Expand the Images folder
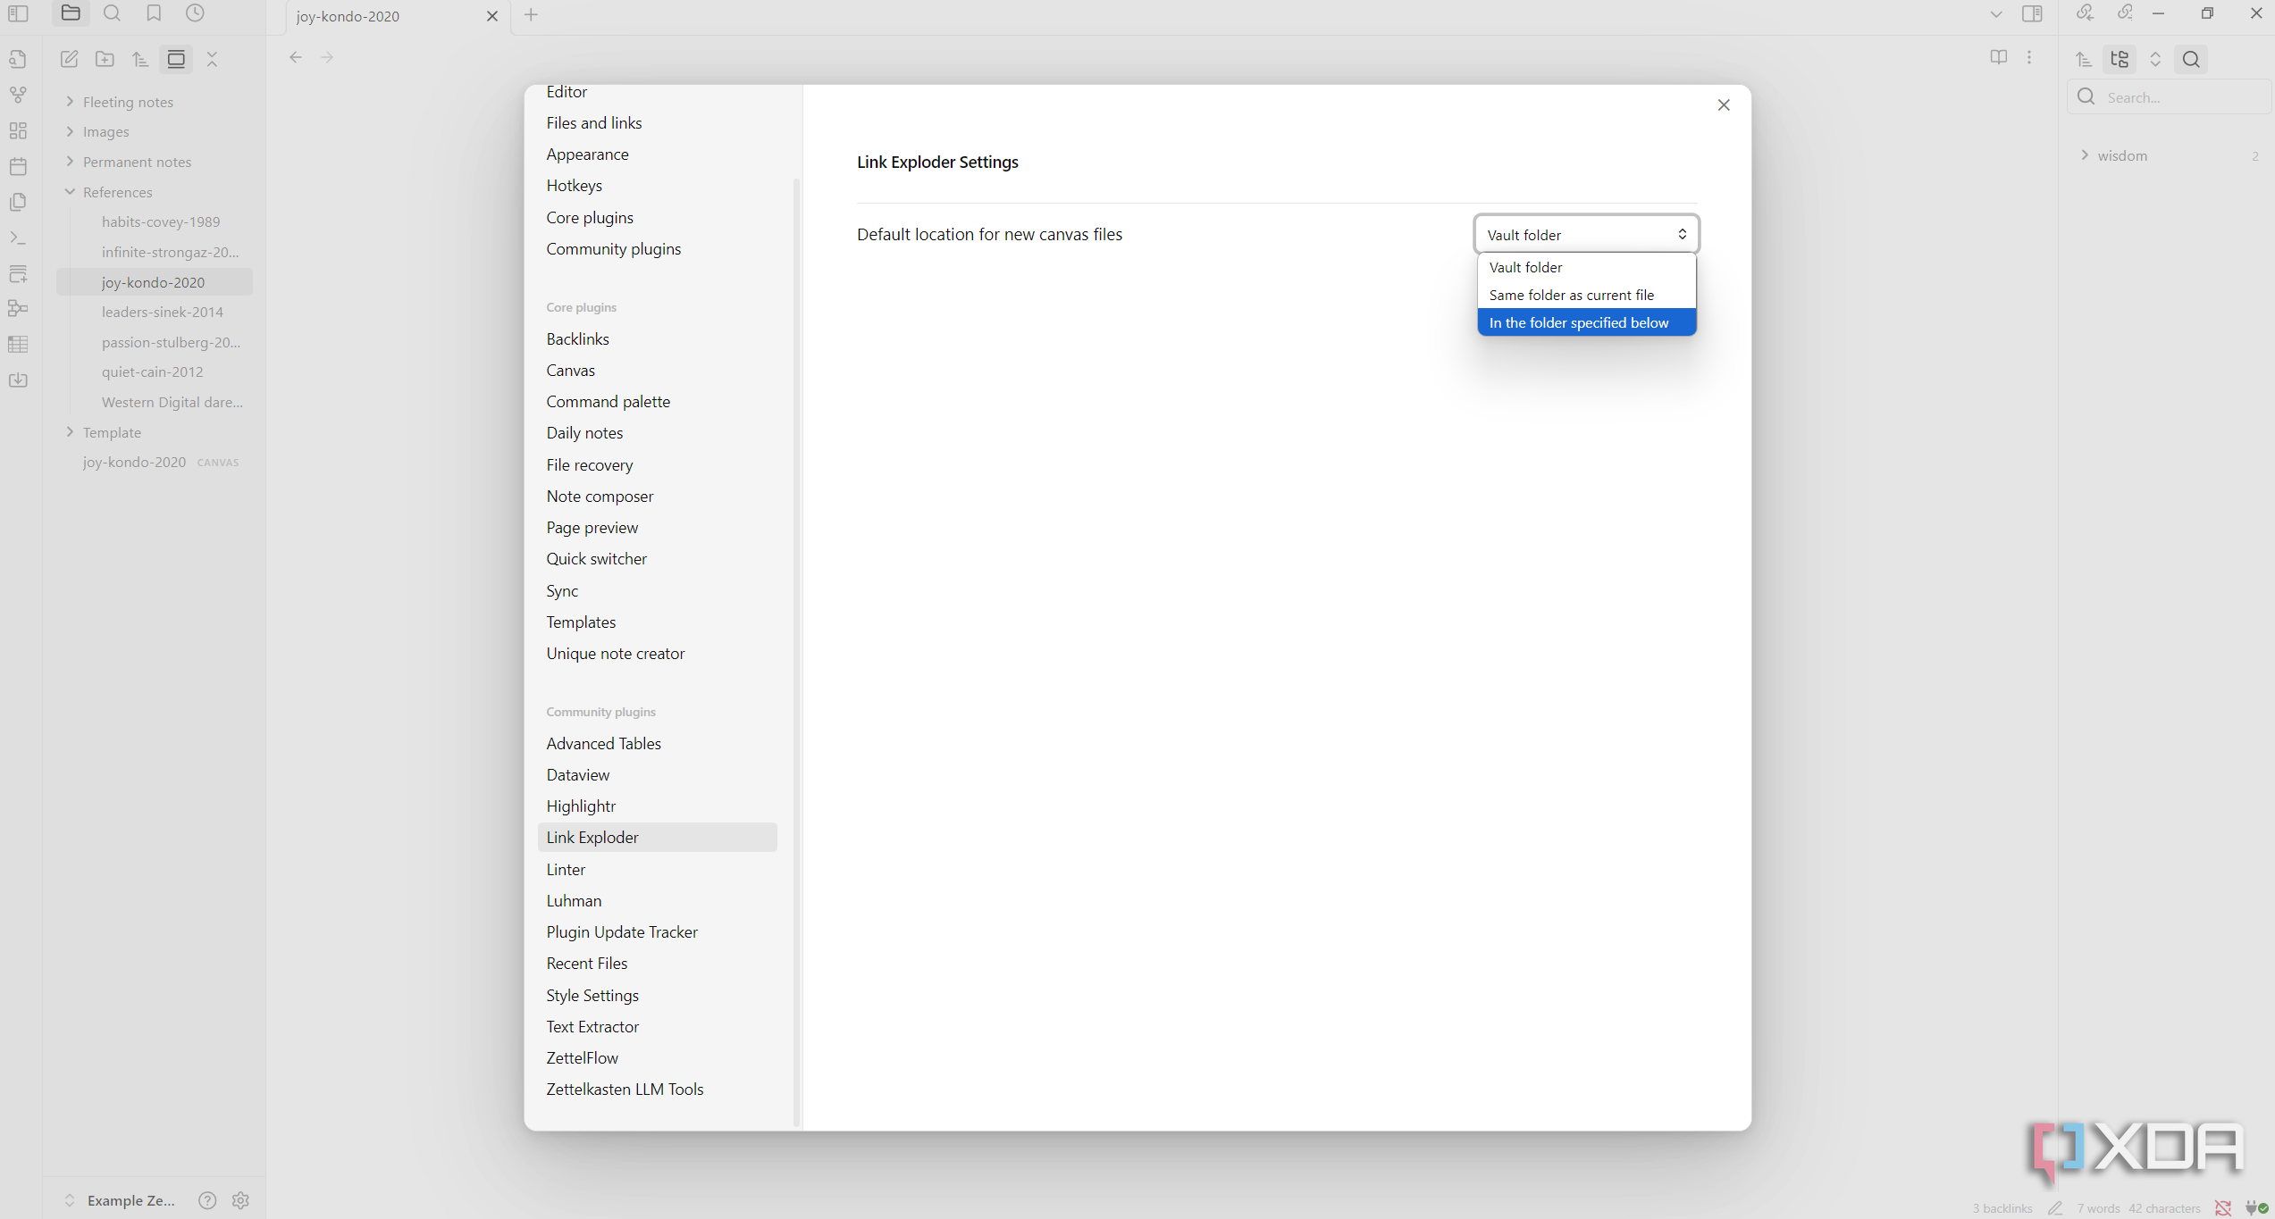 [x=70, y=131]
